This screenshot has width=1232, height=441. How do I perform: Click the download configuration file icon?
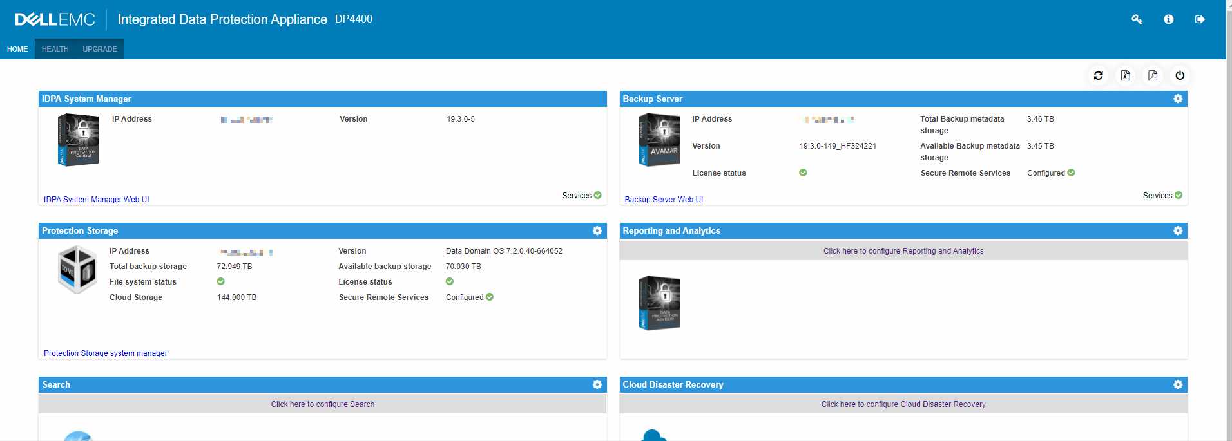pyautogui.click(x=1126, y=75)
